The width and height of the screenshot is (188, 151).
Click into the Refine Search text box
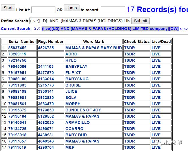[80, 21]
